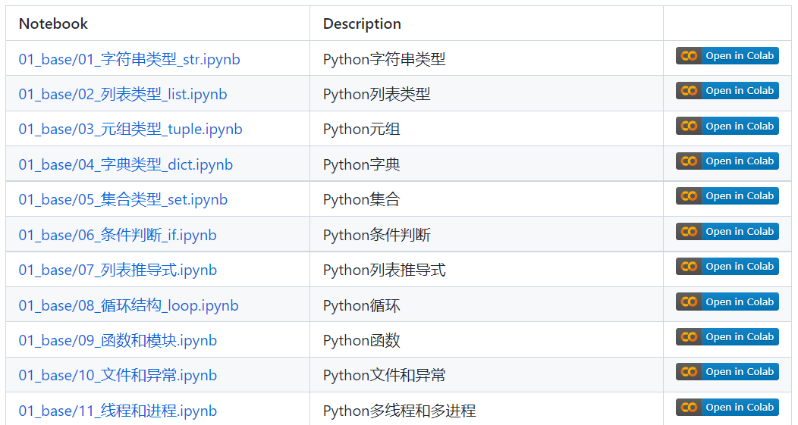Open the 04_字典类型_dict.ipynb notebook link
Viewport: 798px width, 425px height.
click(x=126, y=164)
